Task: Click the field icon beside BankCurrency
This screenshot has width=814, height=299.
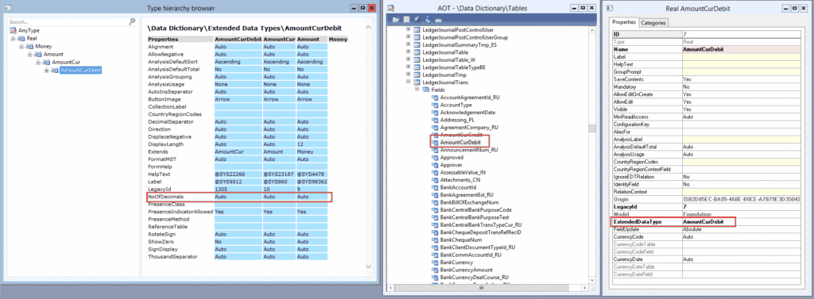Action: pos(435,263)
